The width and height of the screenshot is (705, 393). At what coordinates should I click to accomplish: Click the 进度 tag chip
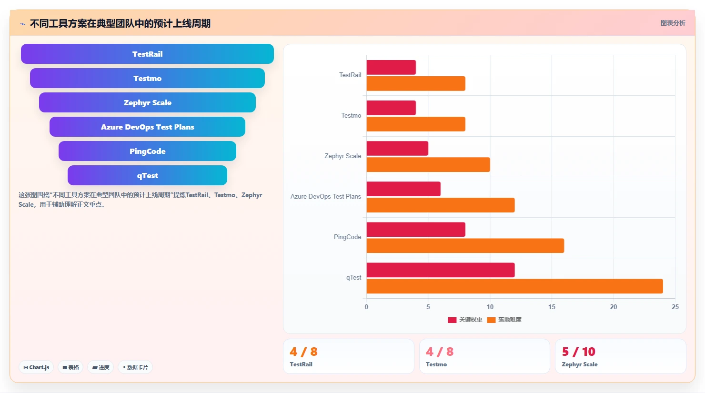click(x=101, y=367)
